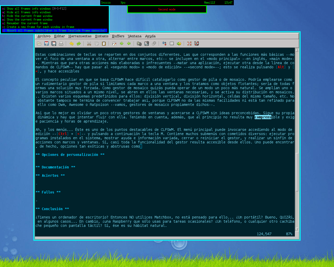The image size is (334, 267).
Task: Click the Save All files icon
Action: click(x=54, y=44)
